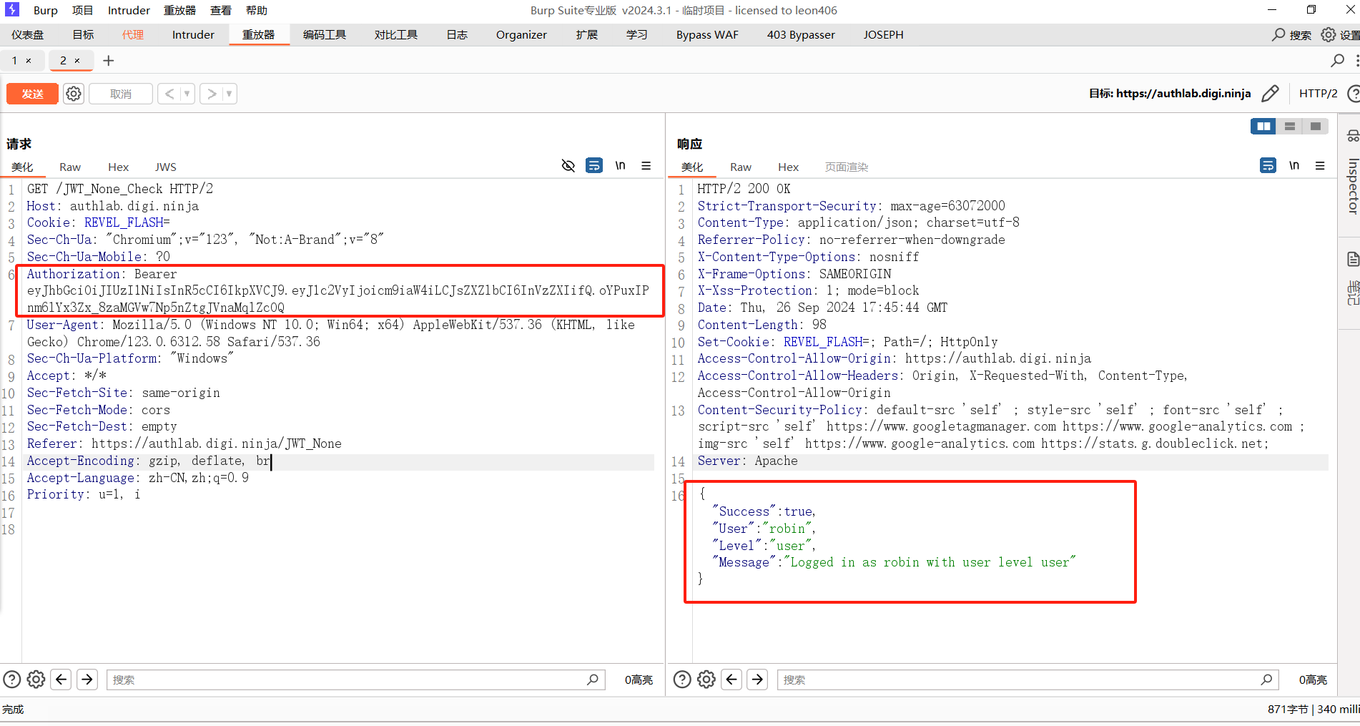
Task: Go to next request search match
Action: pyautogui.click(x=87, y=680)
